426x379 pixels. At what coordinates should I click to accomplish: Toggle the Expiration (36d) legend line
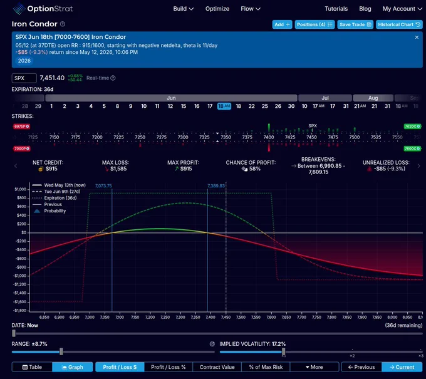[55, 198]
